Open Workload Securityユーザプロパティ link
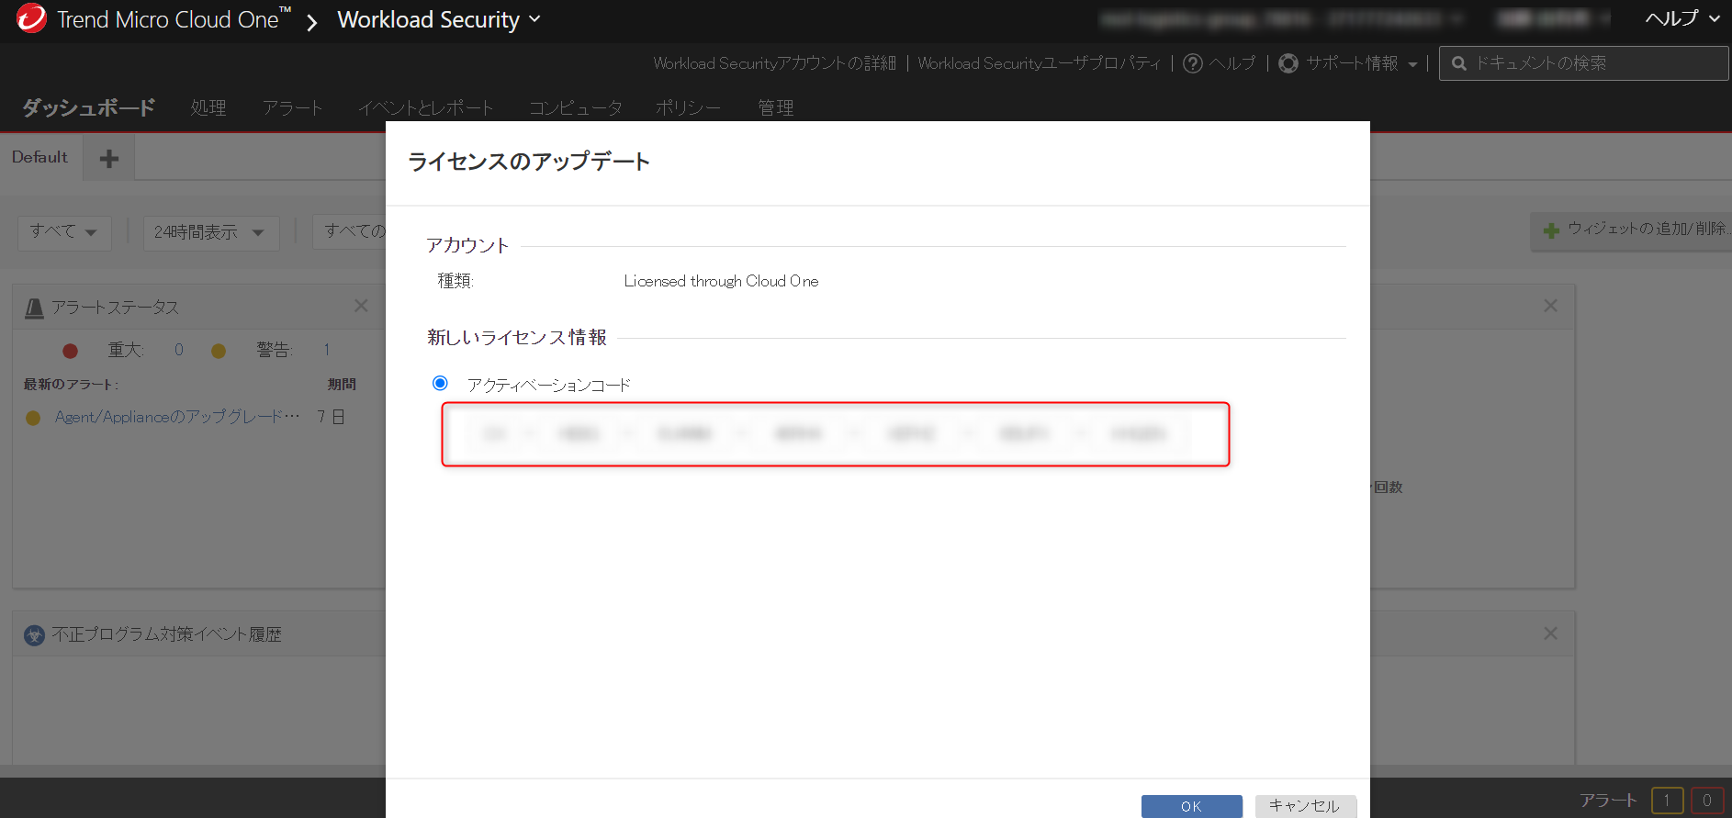This screenshot has width=1732, height=818. (x=1039, y=63)
